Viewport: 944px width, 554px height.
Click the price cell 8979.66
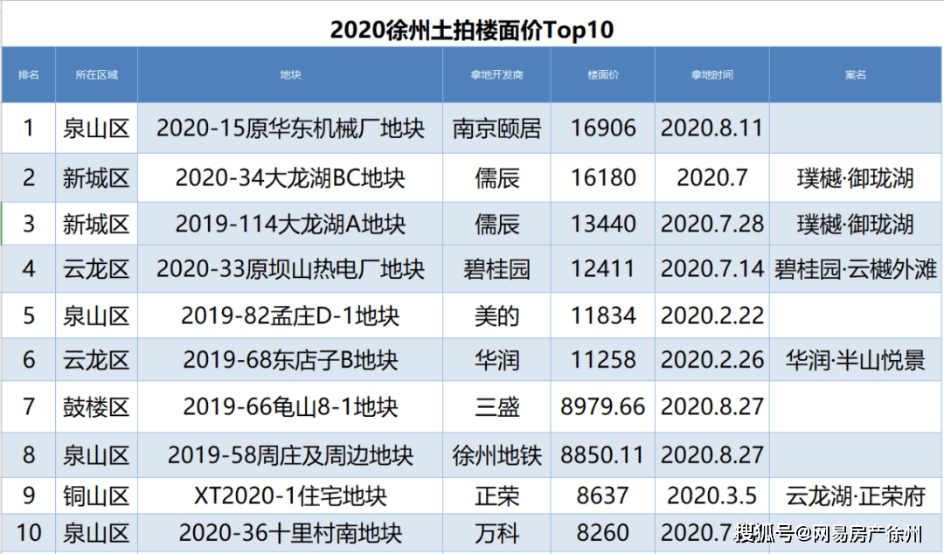(x=602, y=407)
